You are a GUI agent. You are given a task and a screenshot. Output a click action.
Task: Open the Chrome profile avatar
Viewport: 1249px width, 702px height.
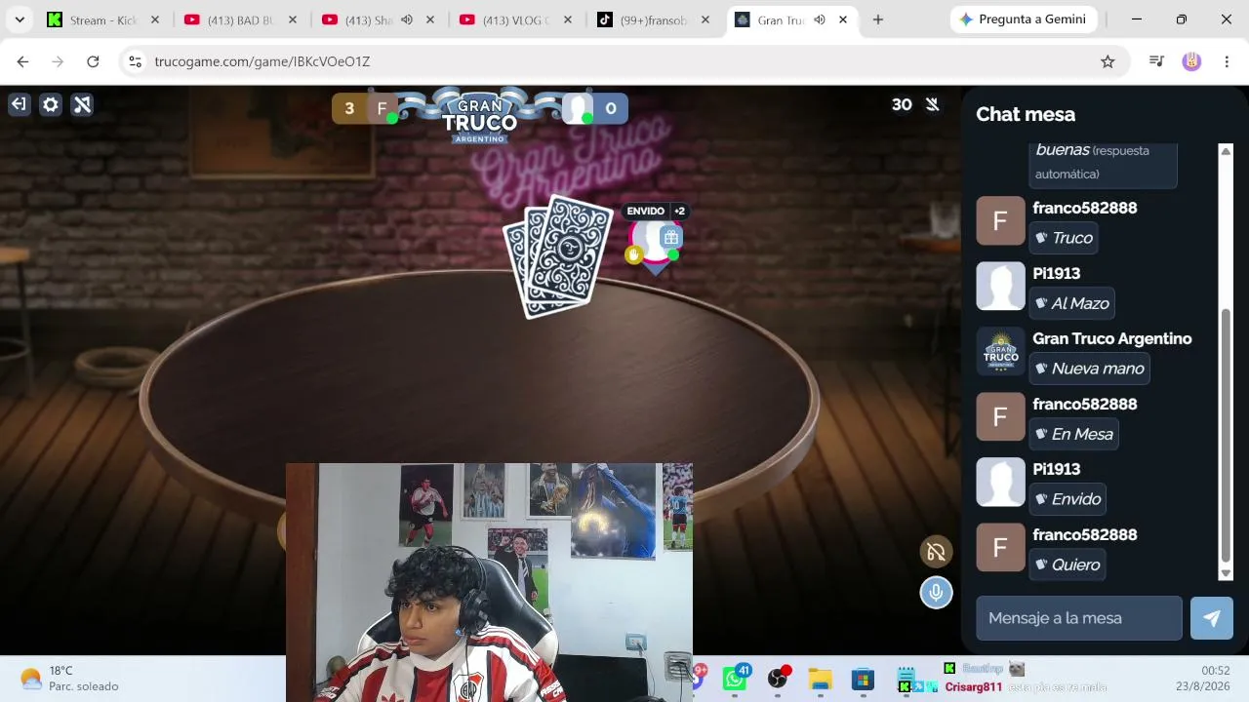pyautogui.click(x=1191, y=61)
